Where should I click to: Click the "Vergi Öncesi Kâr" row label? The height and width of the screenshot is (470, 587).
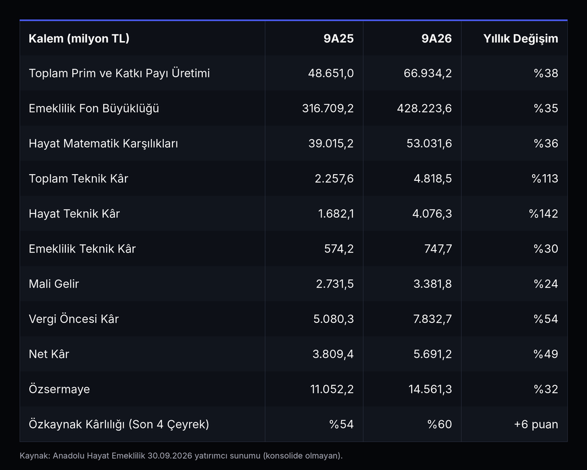tap(74, 319)
